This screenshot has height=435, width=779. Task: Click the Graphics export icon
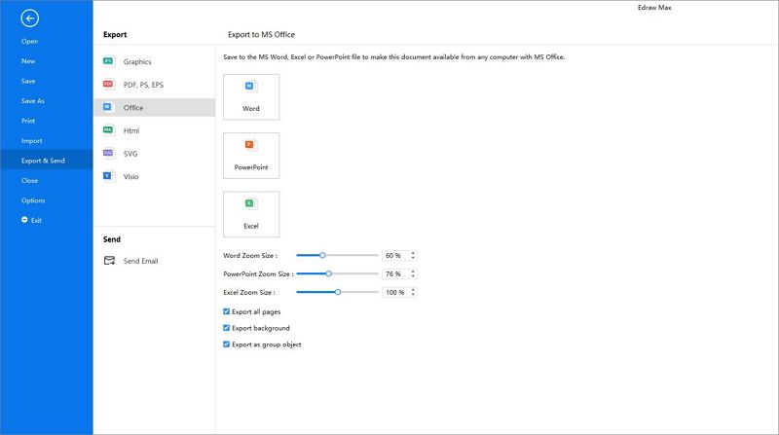pos(108,61)
